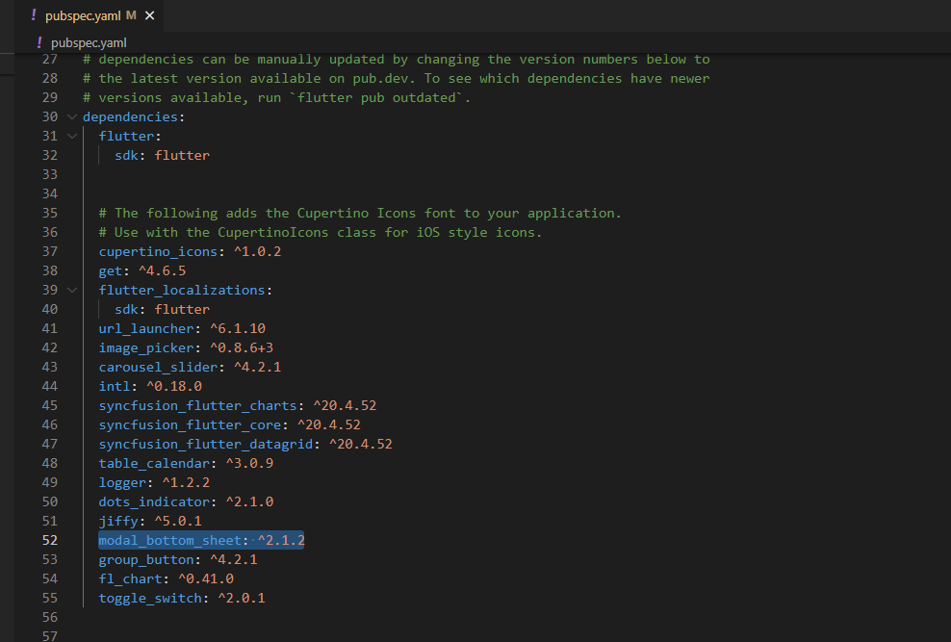Click the dependencies key on line 30
This screenshot has height=642, width=951.
click(x=130, y=117)
